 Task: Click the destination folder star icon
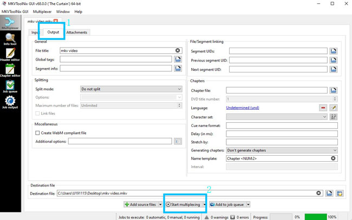340,193
